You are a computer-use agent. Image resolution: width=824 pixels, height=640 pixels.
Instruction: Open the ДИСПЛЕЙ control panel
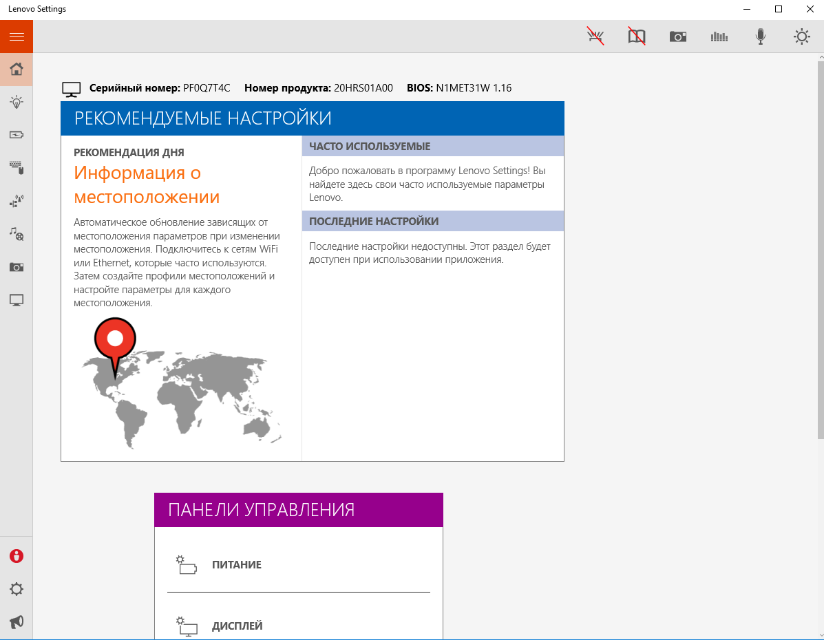tap(299, 626)
